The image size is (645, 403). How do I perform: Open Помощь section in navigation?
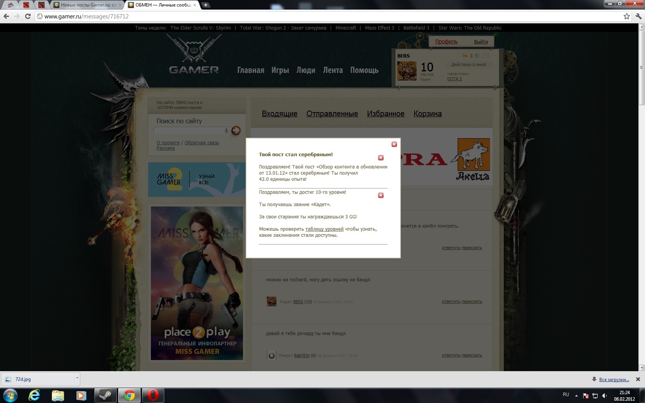pyautogui.click(x=364, y=70)
